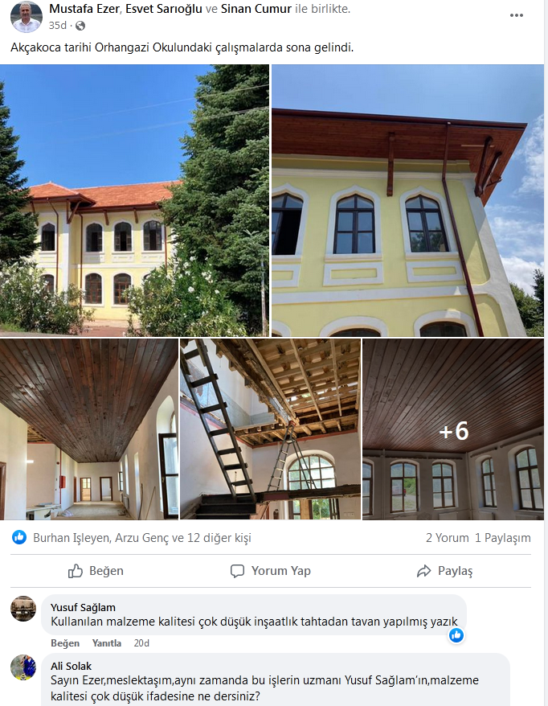Open Ali Solak's avatar picture
The width and height of the screenshot is (548, 706).
pyautogui.click(x=23, y=667)
